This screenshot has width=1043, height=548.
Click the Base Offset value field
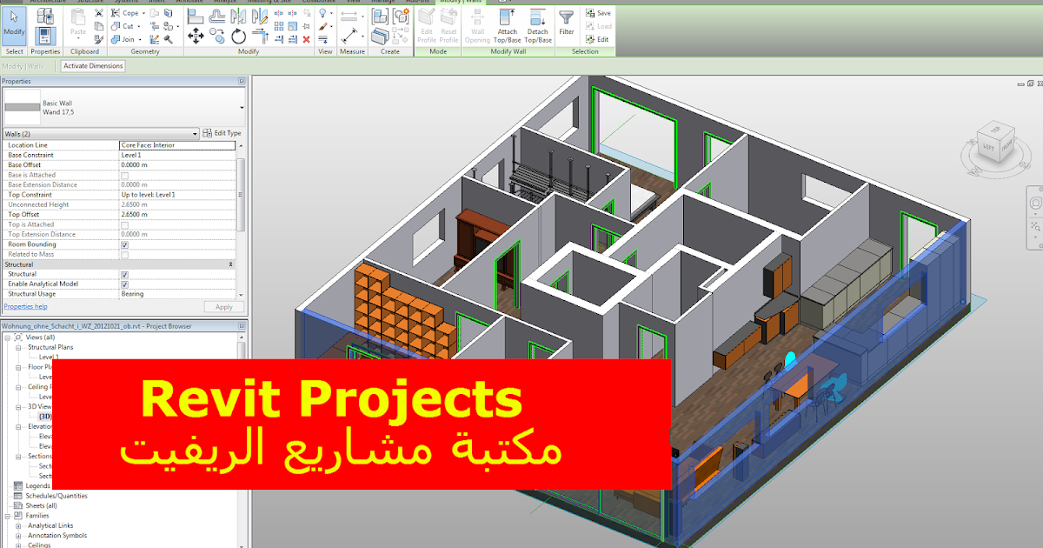(x=177, y=165)
